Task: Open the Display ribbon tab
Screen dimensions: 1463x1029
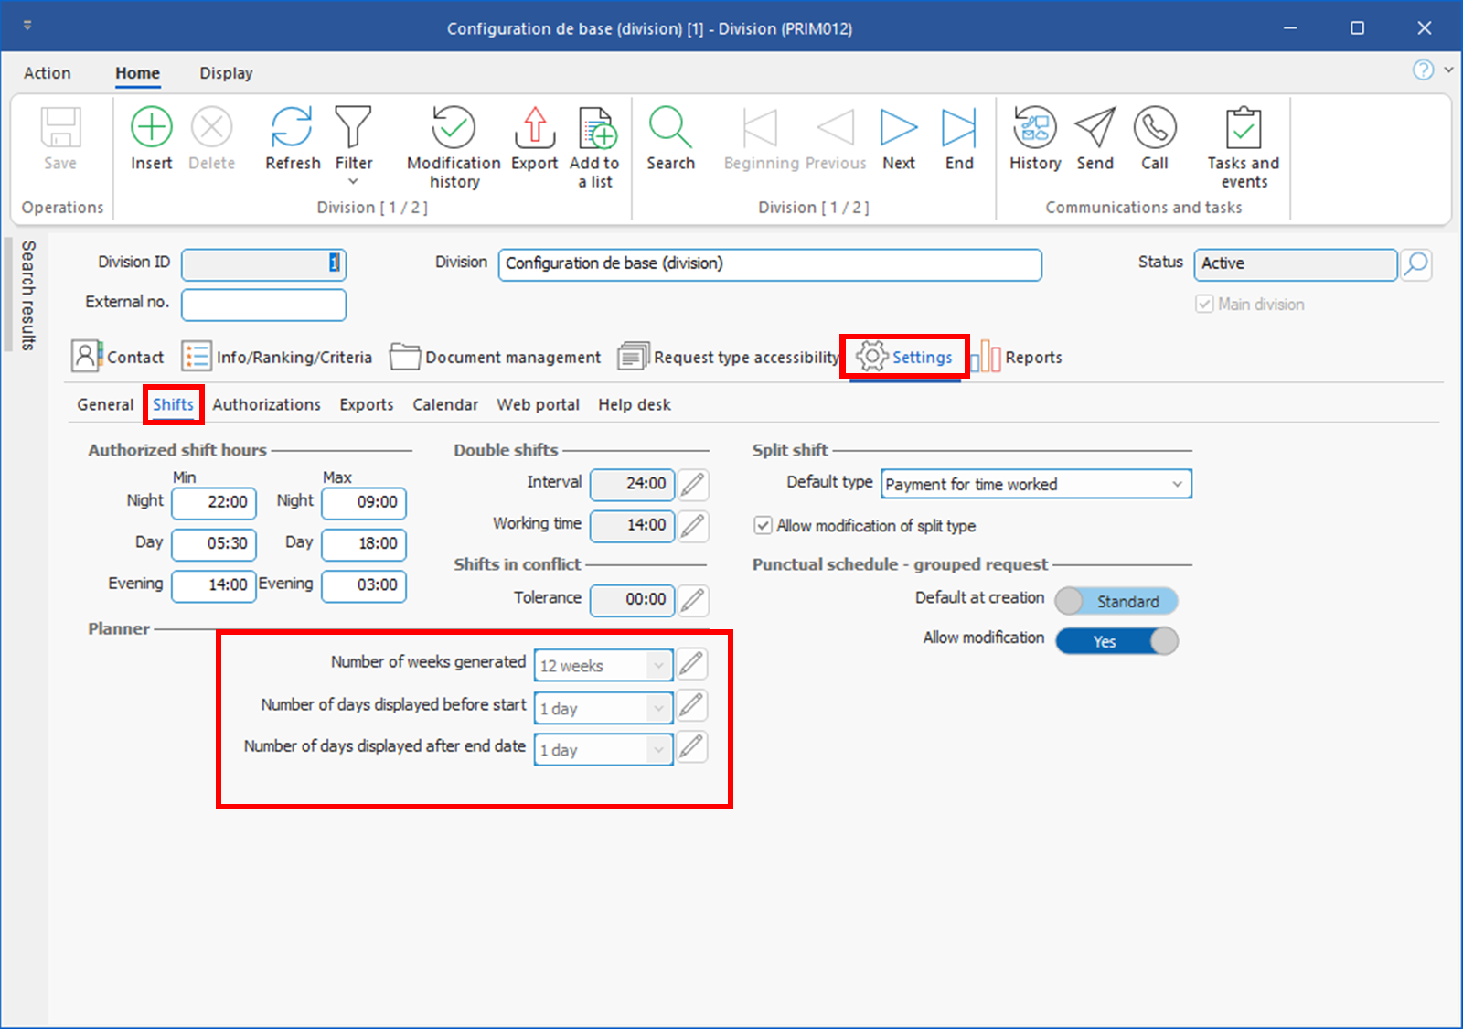Action: [x=226, y=73]
